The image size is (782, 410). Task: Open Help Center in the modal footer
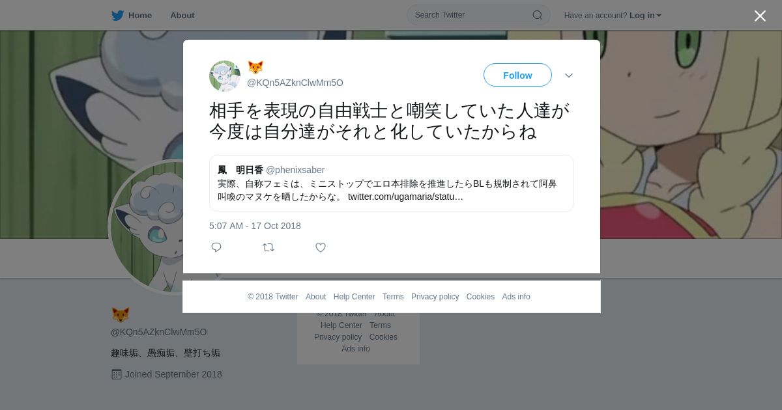point(354,297)
